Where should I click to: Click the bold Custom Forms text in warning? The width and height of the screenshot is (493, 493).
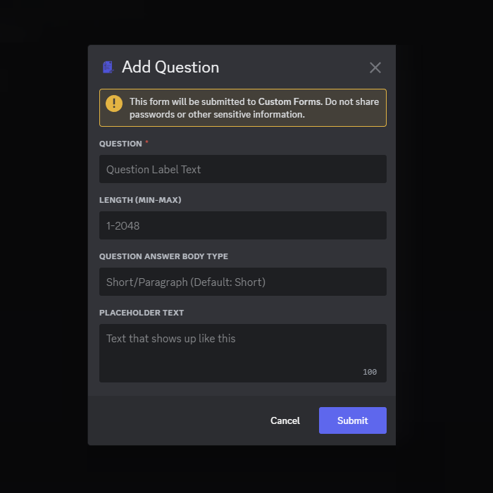[290, 101]
